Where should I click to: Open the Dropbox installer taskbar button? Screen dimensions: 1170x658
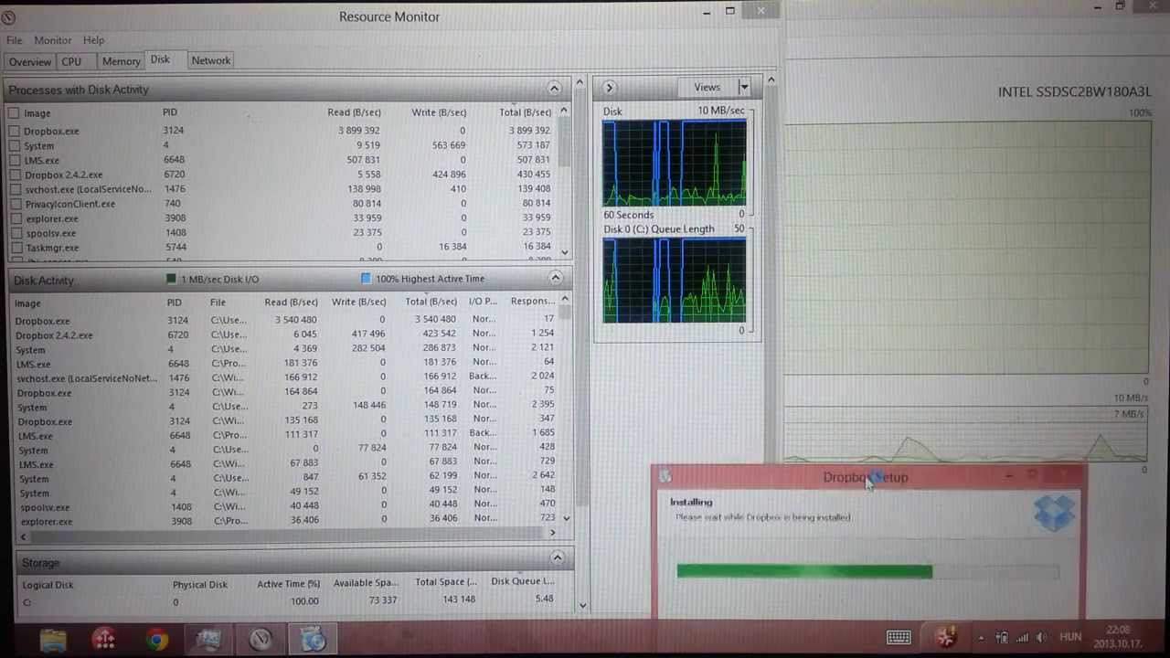pos(314,640)
